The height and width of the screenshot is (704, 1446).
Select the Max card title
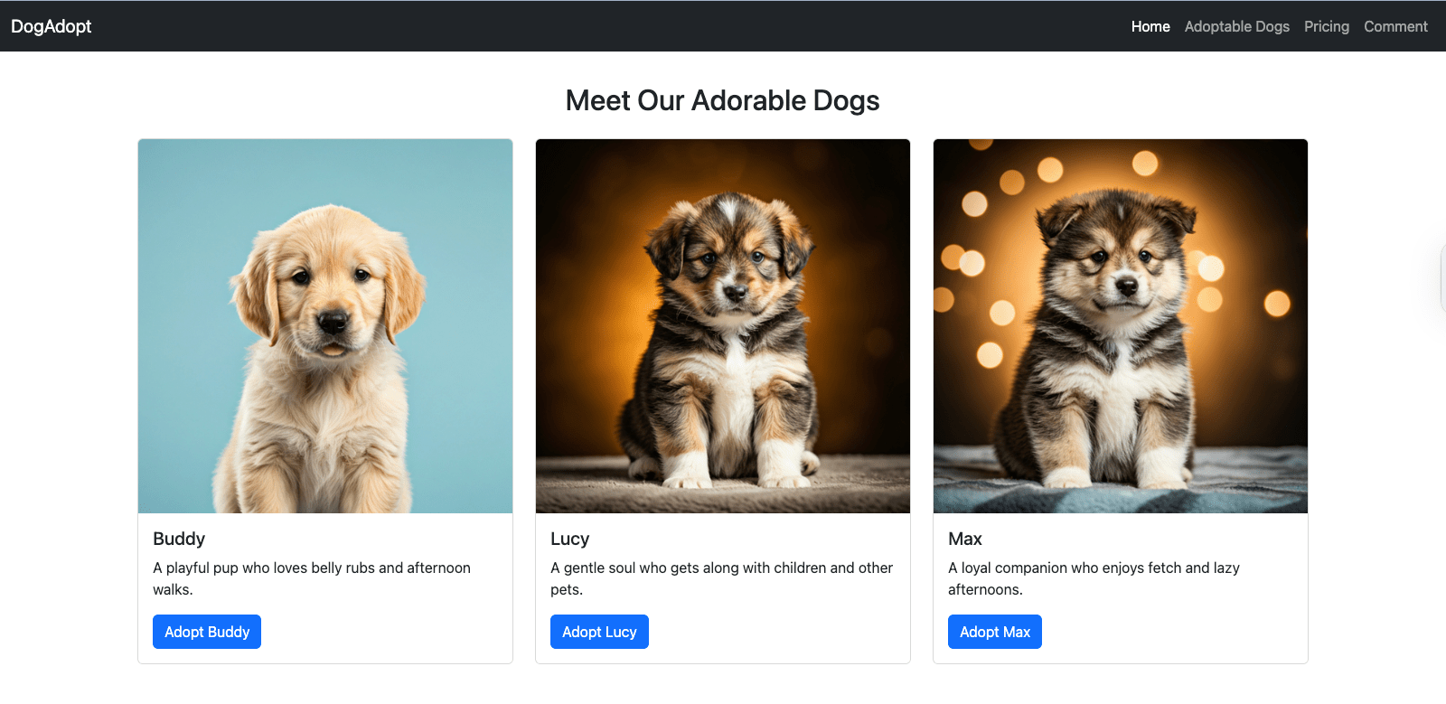964,539
